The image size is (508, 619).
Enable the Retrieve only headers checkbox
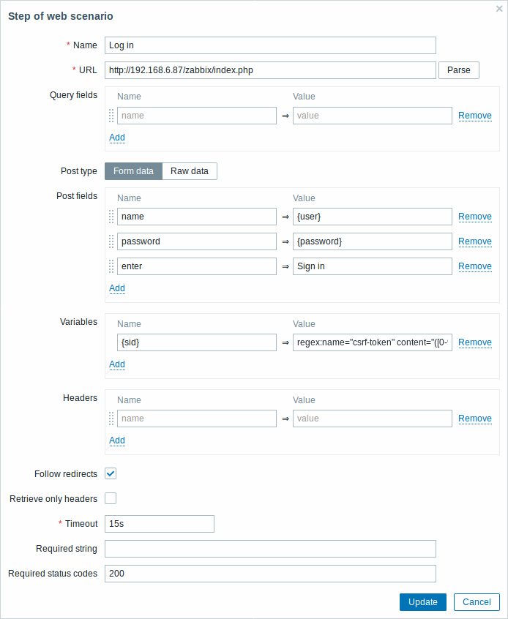point(111,498)
